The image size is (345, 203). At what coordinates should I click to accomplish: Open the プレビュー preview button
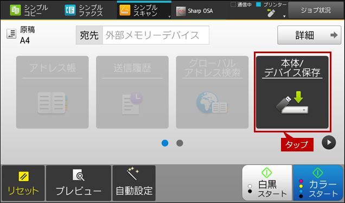coord(79,183)
